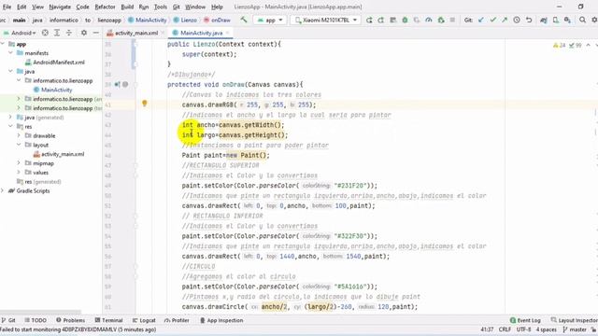Click the warnings count indicator

559,46
